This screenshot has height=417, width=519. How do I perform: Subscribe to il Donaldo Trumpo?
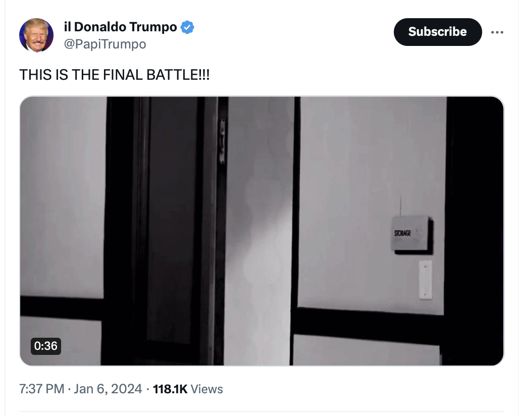438,32
